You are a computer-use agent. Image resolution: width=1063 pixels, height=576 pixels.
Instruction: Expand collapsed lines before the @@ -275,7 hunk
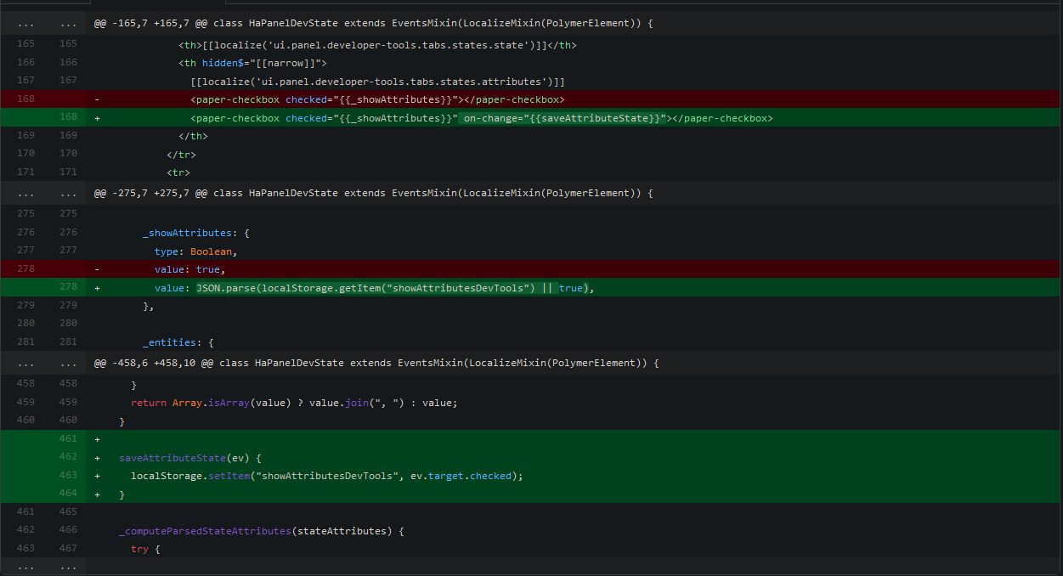click(x=42, y=194)
